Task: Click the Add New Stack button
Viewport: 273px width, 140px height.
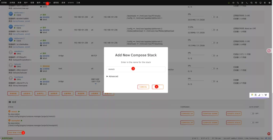Action: pos(15,133)
